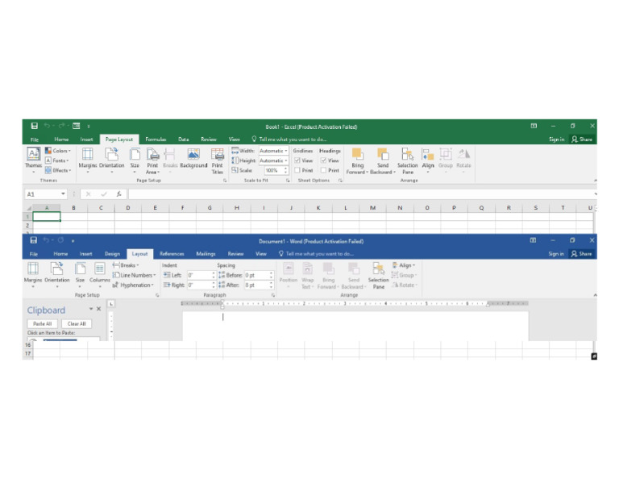Toggle Headings View checkbox
The height and width of the screenshot is (479, 619).
pos(323,160)
